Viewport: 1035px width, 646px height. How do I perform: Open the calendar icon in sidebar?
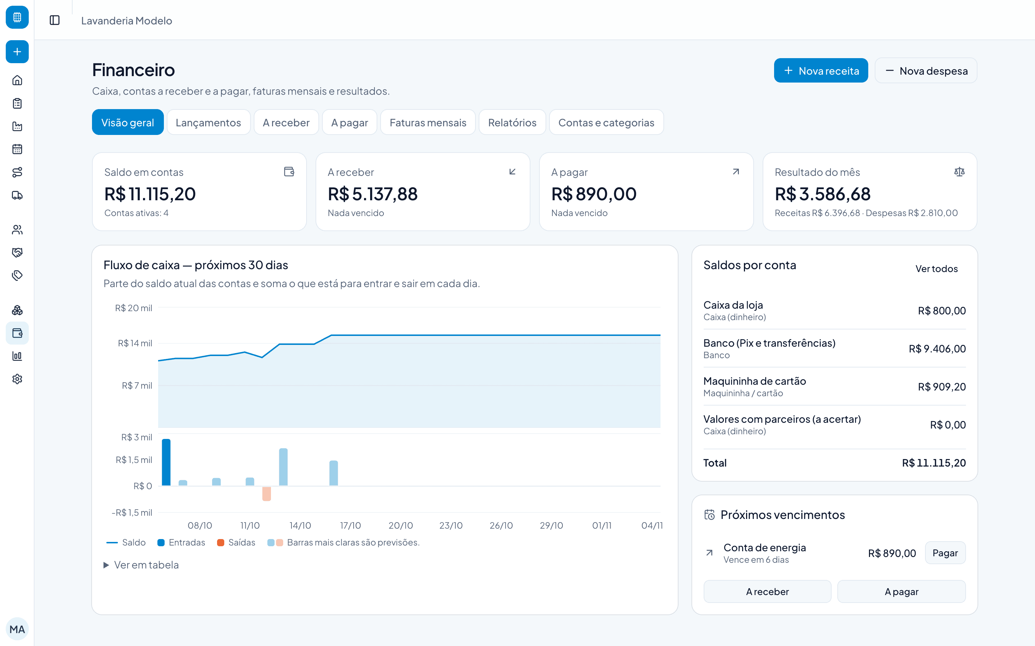pos(17,149)
